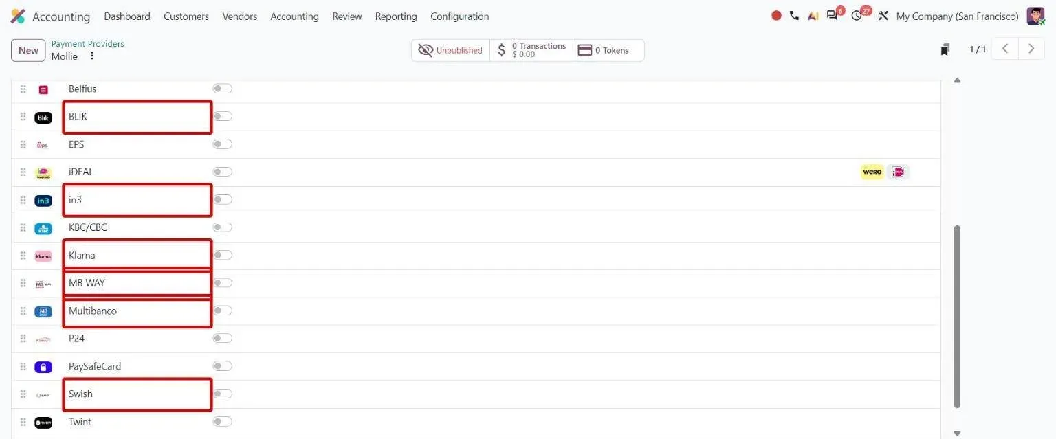Screen dimensions: 1056x439
Task: Go back to Payment Providers breadcrumb
Action: click(87, 43)
